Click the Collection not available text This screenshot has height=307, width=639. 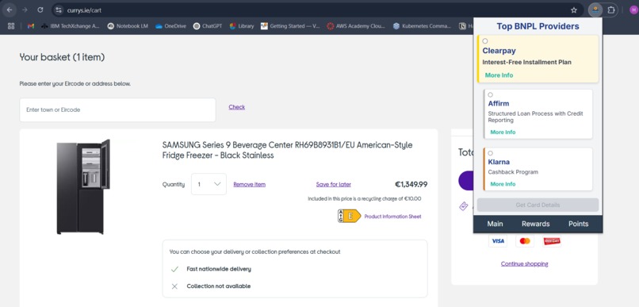[x=219, y=286]
